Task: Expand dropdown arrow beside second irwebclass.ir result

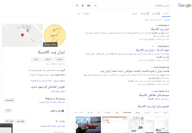Action: tap(153, 46)
